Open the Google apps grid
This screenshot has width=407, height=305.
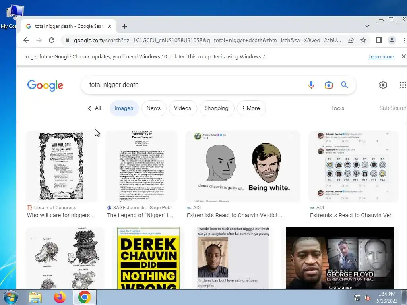coord(403,85)
